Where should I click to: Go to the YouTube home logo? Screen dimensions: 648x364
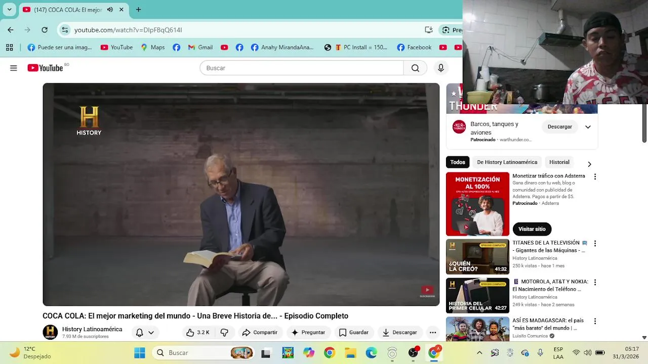coord(45,68)
